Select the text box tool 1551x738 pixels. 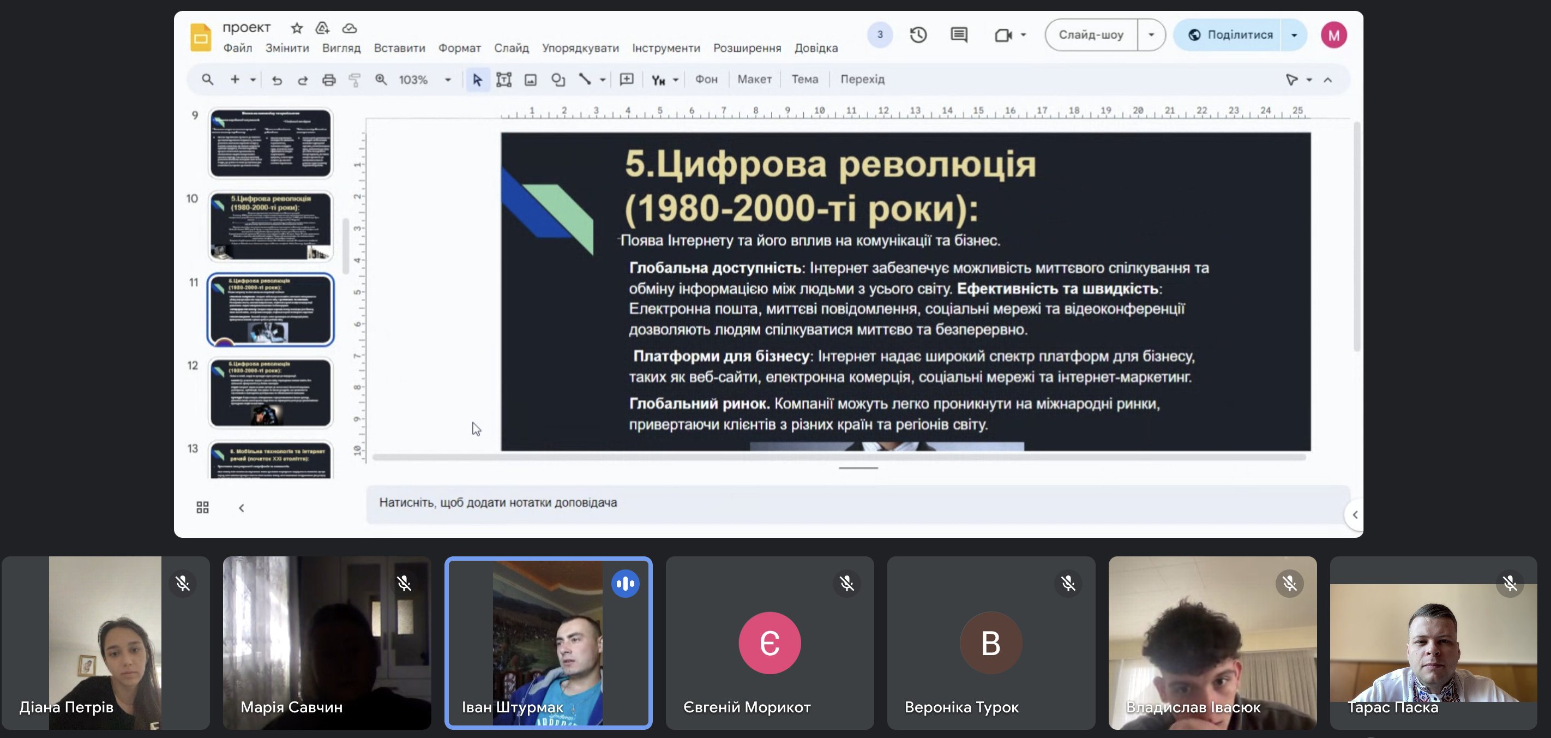[503, 80]
